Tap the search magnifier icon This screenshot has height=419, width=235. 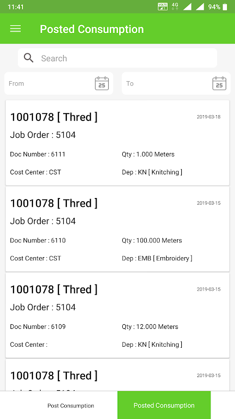pyautogui.click(x=29, y=58)
